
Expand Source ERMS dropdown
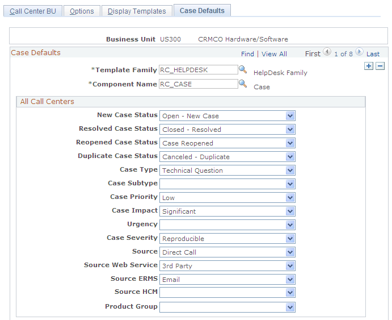tap(227, 280)
